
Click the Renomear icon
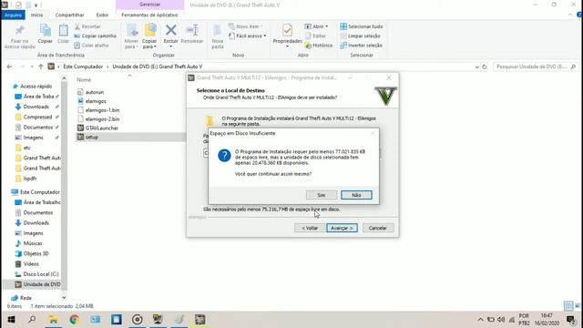click(x=192, y=34)
